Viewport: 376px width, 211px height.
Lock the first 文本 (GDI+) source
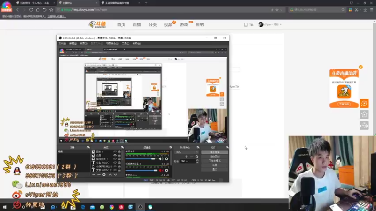click(119, 163)
